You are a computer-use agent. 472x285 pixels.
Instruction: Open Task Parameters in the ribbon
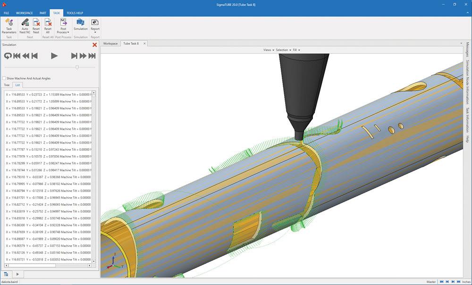pos(8,25)
